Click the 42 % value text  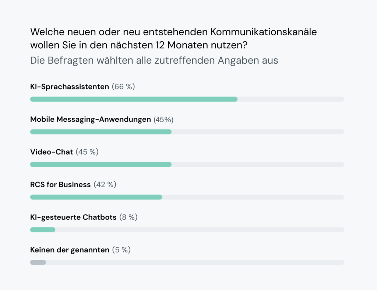(105, 185)
